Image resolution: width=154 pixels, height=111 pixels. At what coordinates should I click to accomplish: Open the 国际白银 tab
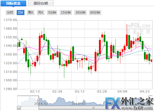(41, 3)
